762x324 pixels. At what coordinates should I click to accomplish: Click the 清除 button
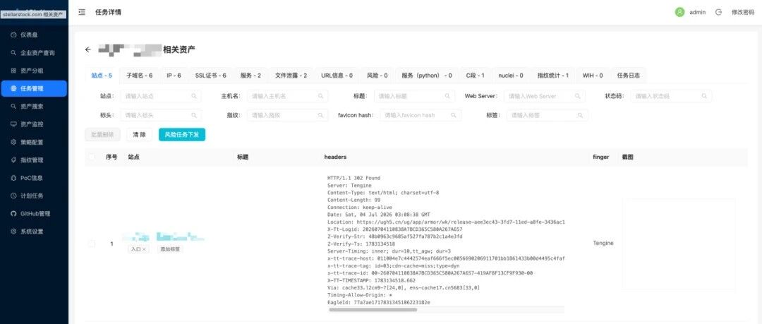(140, 135)
